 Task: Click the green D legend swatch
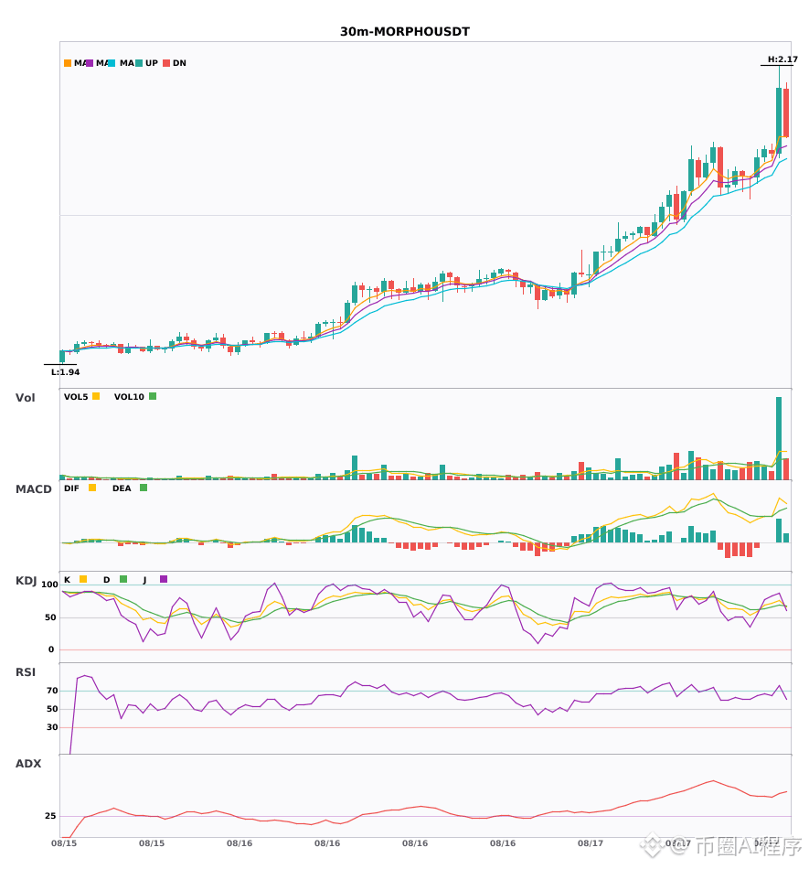(x=123, y=579)
